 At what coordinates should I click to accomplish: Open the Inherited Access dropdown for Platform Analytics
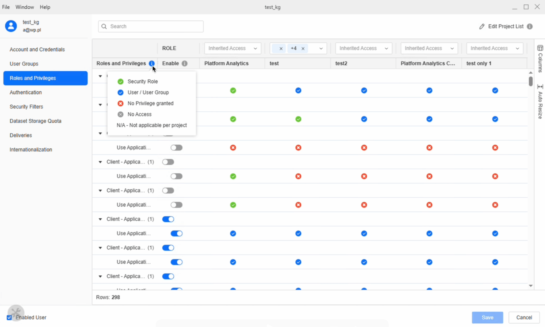[x=232, y=48]
